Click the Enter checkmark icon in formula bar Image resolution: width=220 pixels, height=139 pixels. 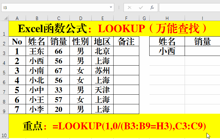coord(141,7)
